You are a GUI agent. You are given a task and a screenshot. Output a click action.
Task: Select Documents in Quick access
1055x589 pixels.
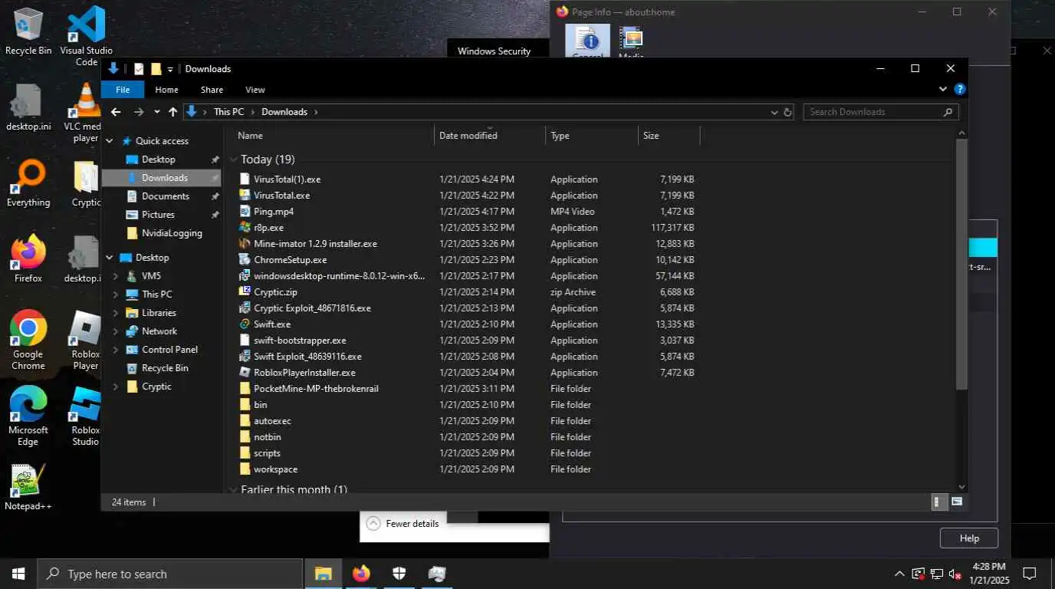pos(165,196)
